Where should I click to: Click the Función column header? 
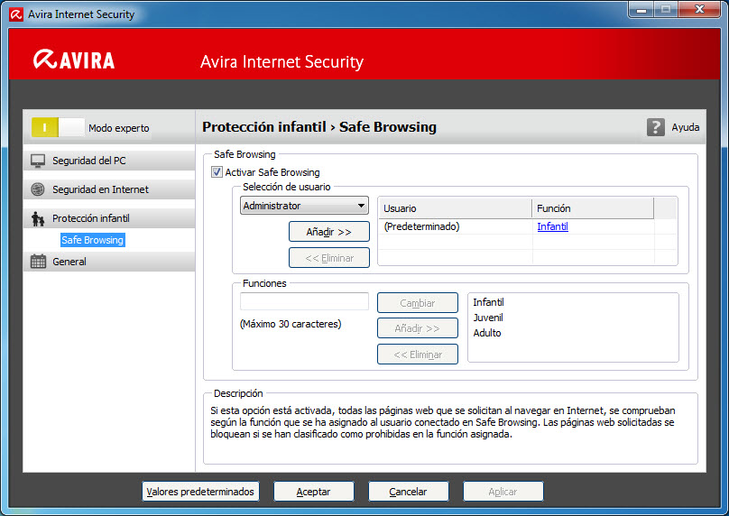[x=593, y=208]
